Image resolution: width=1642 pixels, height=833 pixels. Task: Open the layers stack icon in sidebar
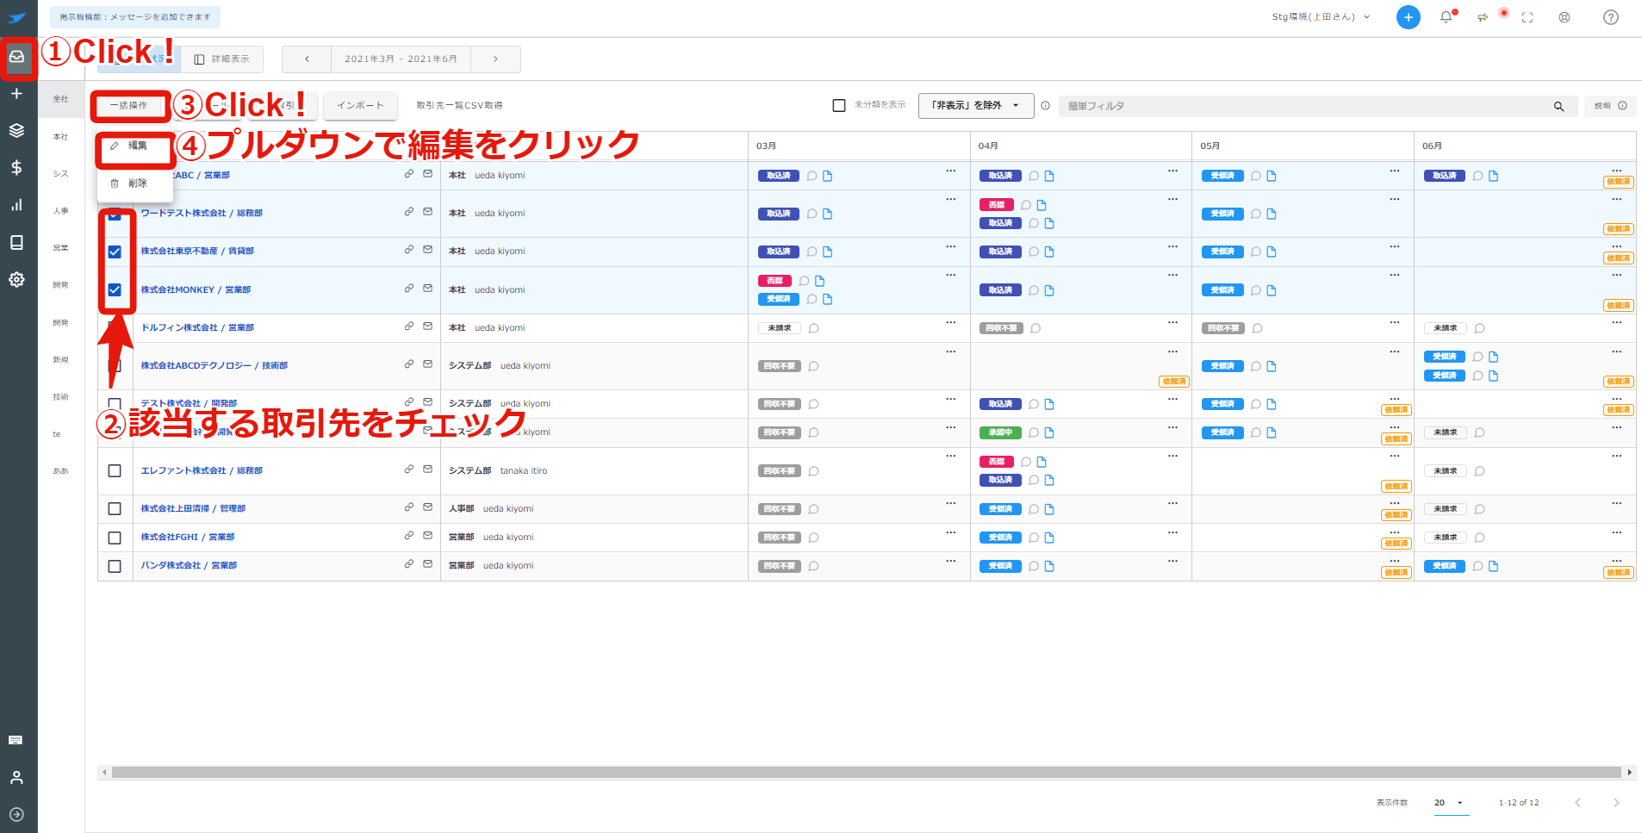16,130
